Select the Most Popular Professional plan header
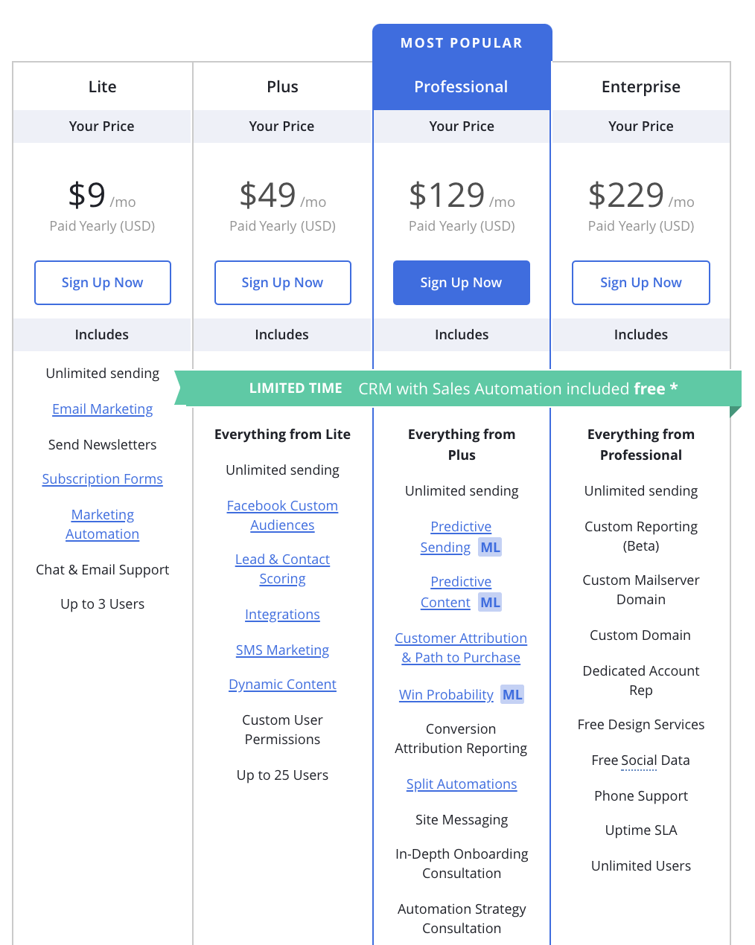Screen dimensions: 755x945 tap(462, 67)
